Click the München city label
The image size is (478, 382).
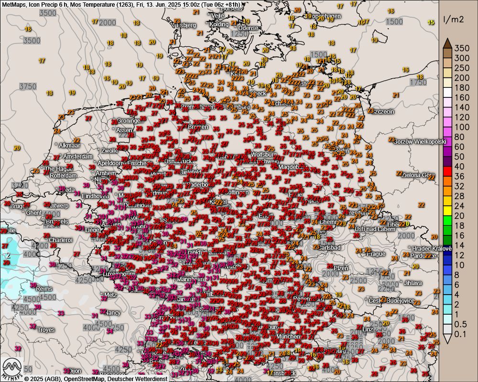tap(288, 337)
